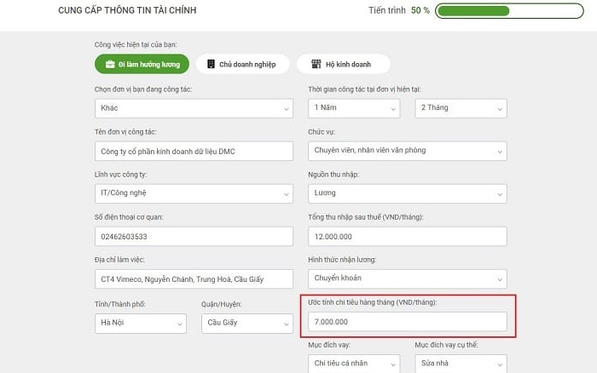Select the "Hộ kinh doanh" option
Screen dimensions: 597x373
[x=344, y=64]
